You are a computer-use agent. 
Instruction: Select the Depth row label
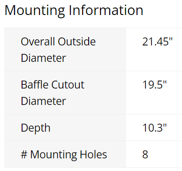36,128
